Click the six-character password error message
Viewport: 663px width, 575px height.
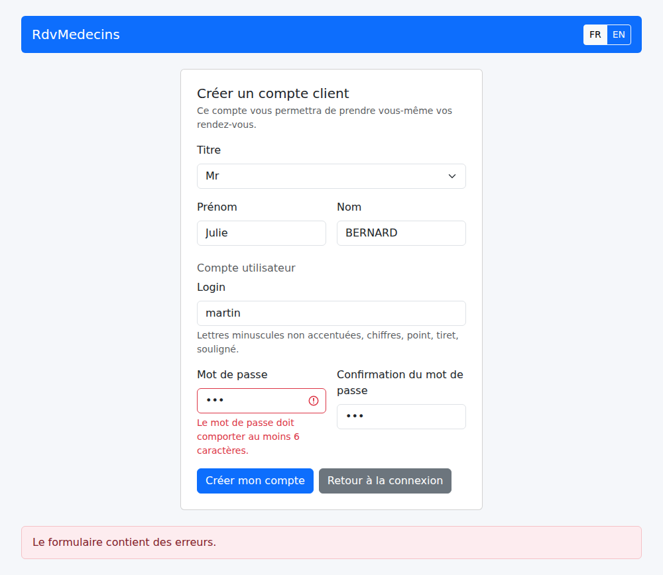pyautogui.click(x=248, y=437)
